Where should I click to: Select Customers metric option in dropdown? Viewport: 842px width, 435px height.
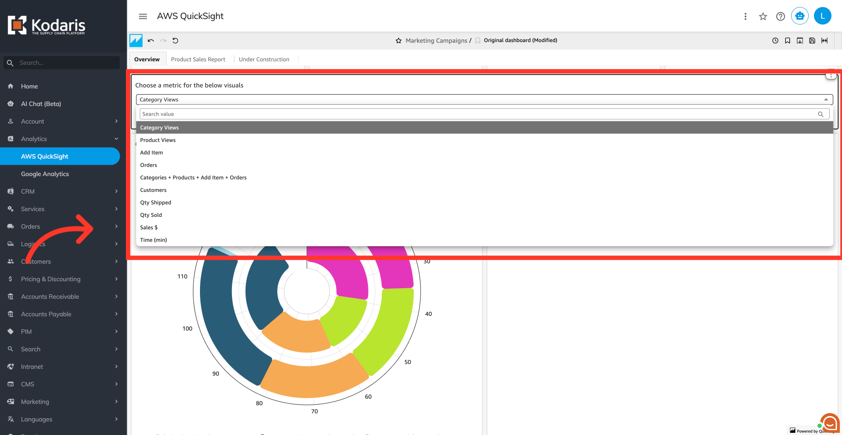[484, 190]
